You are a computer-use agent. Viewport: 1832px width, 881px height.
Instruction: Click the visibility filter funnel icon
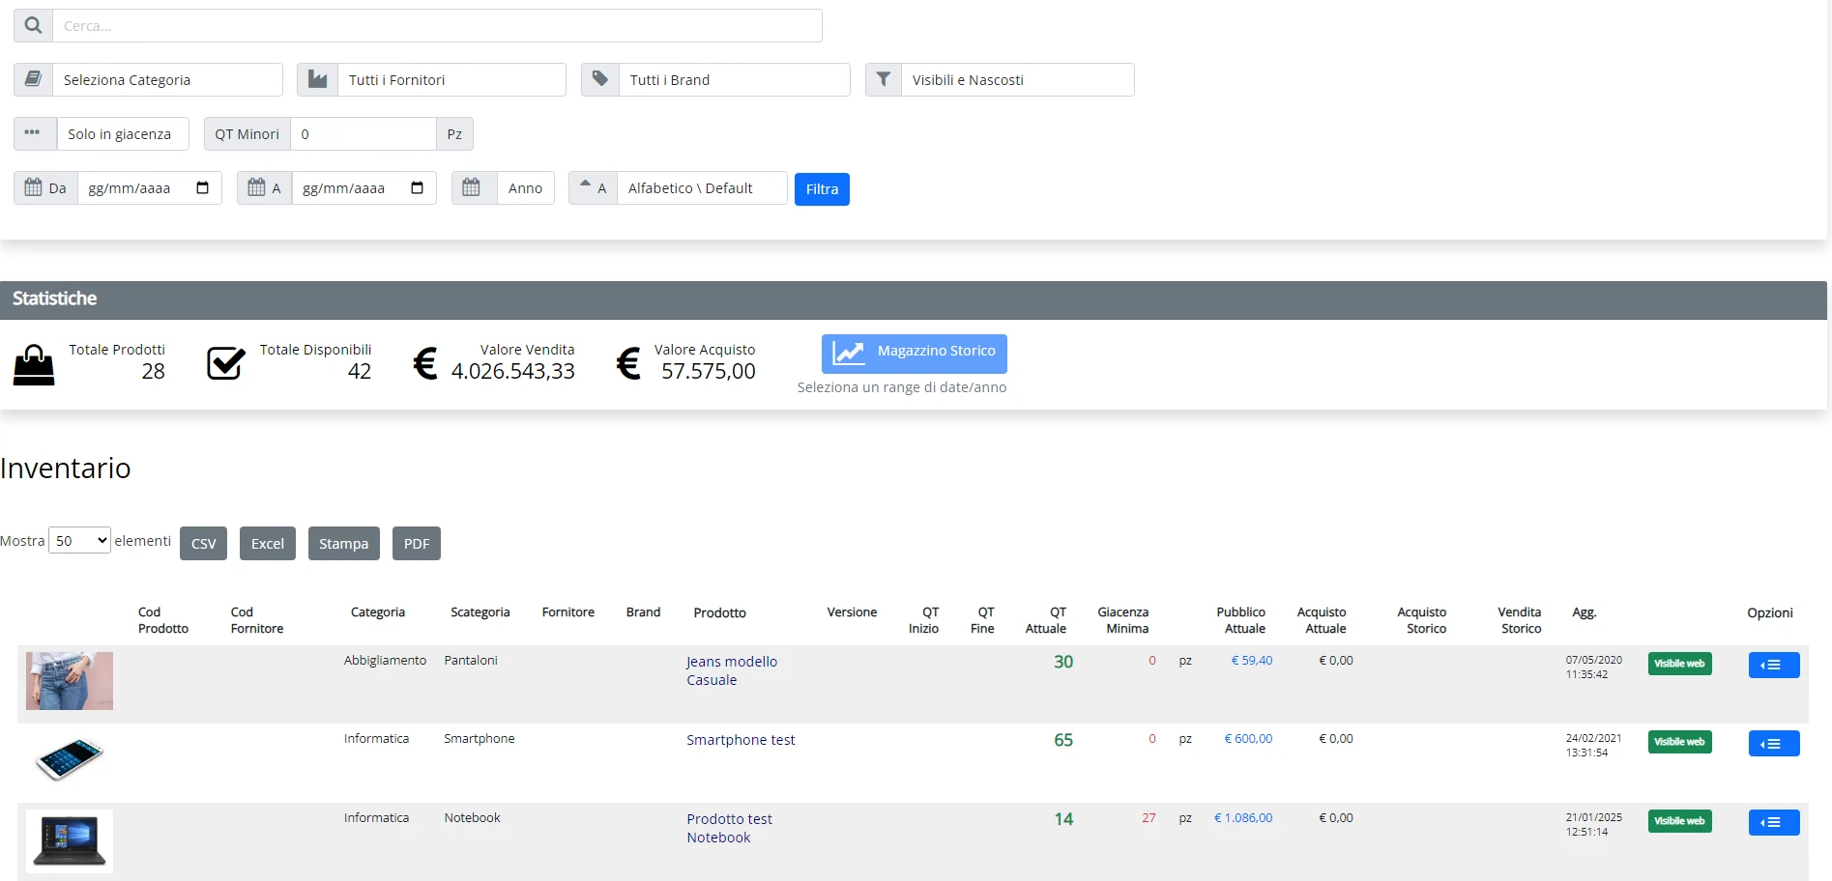884,79
